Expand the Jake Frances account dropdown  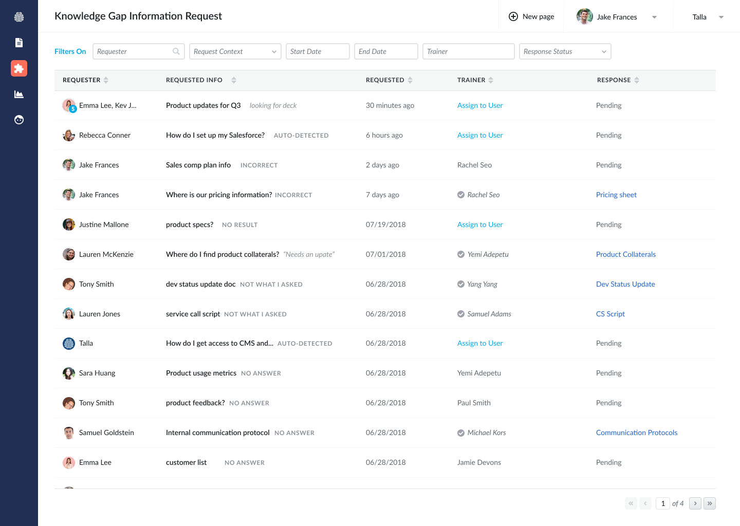pyautogui.click(x=654, y=17)
